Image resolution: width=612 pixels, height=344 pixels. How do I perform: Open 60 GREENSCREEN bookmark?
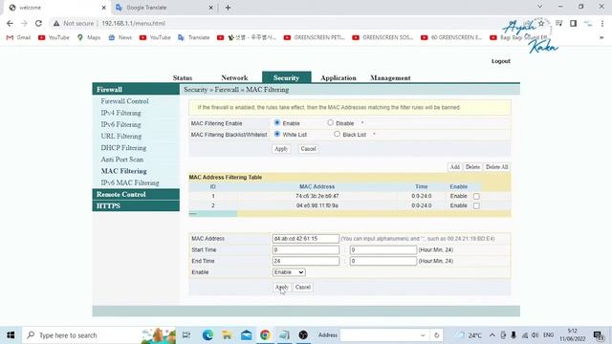451,37
